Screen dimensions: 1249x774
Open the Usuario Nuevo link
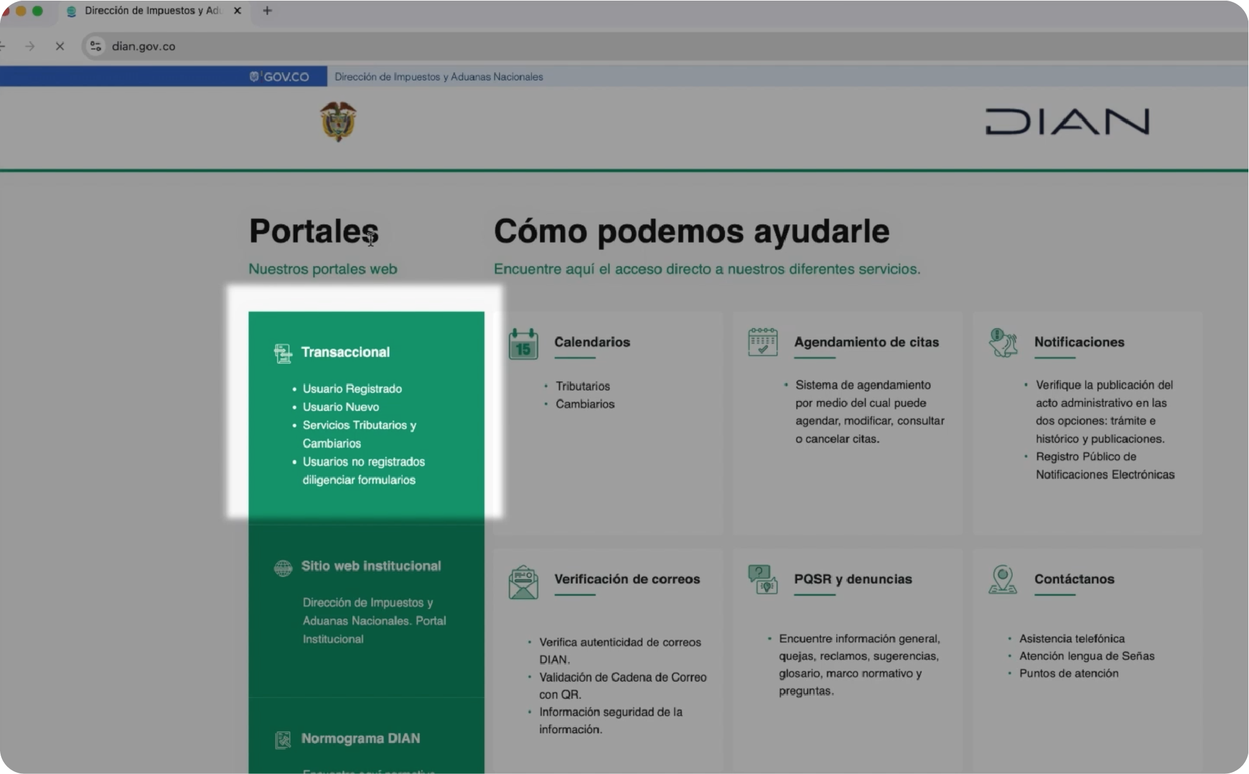coord(340,407)
